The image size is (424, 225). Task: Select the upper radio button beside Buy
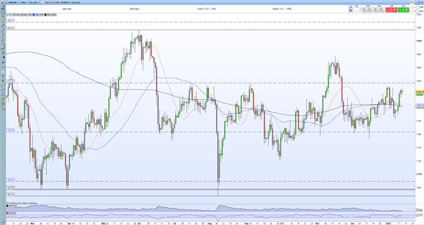pyautogui.click(x=412, y=7)
